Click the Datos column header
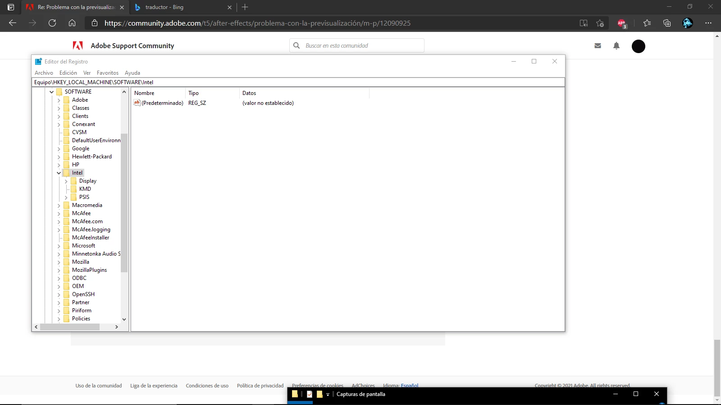This screenshot has width=721, height=405. tap(304, 93)
